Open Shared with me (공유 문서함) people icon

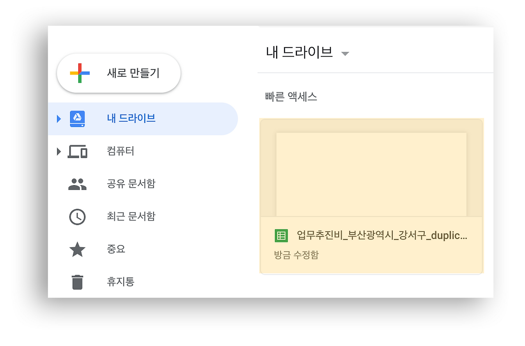77,184
